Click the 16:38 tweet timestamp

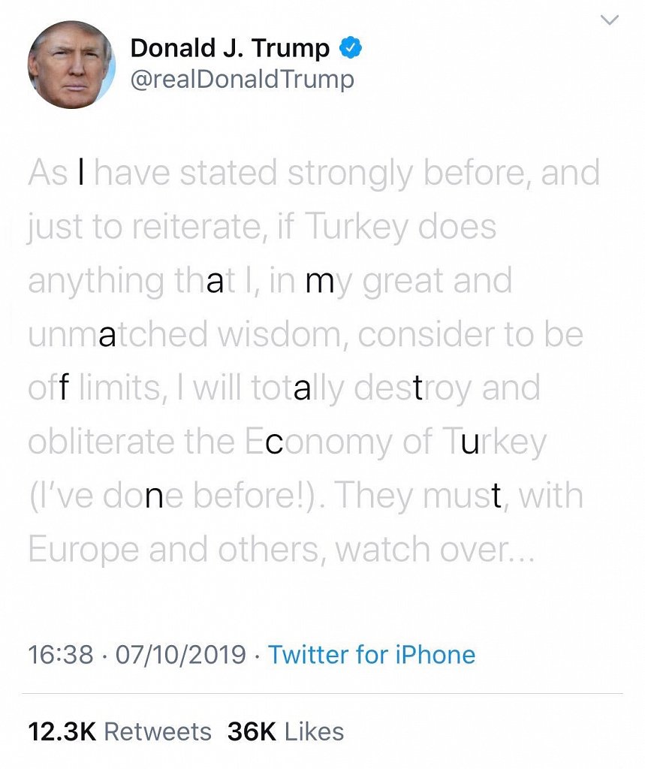(x=61, y=654)
